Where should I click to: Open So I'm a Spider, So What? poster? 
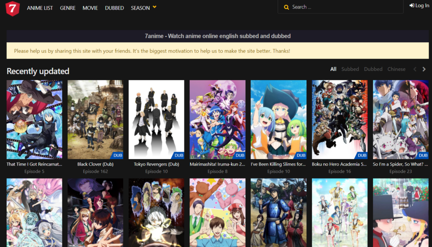401,119
